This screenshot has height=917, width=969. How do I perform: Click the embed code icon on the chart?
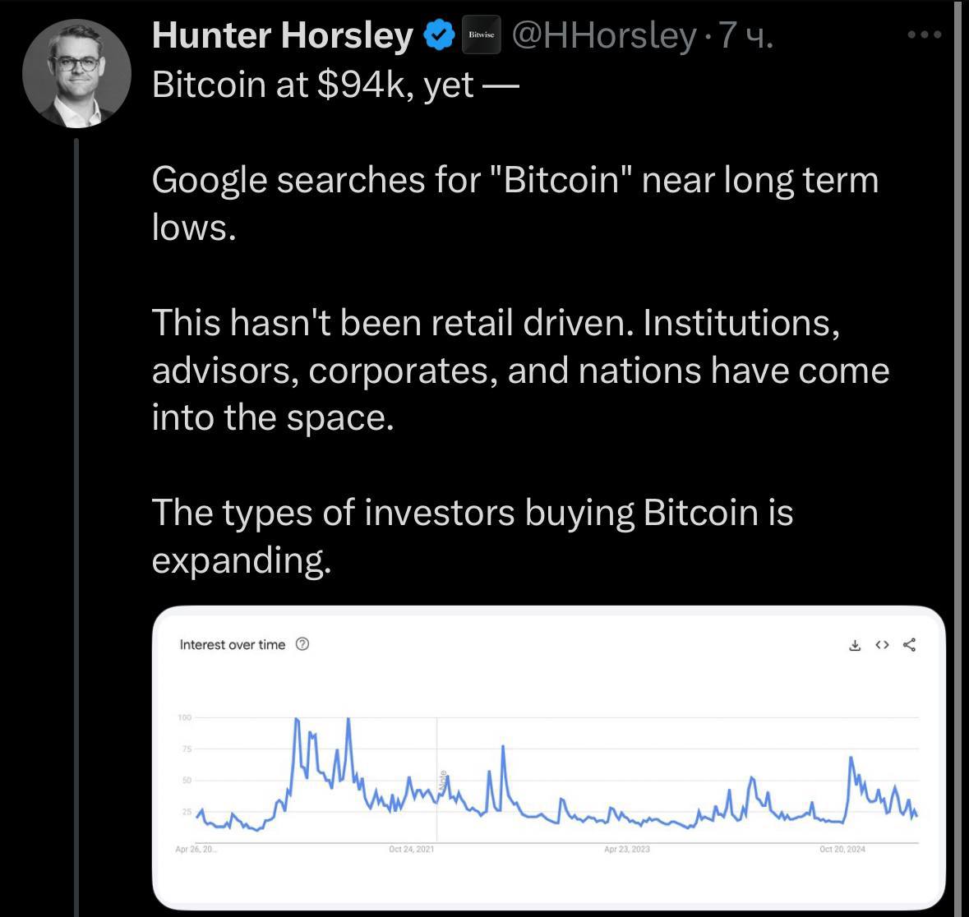882,646
